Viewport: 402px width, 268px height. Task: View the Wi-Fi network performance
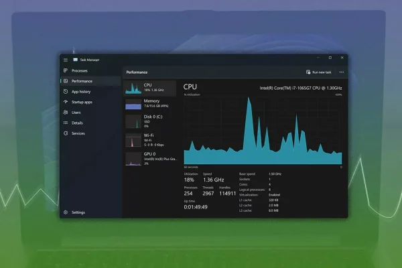149,139
